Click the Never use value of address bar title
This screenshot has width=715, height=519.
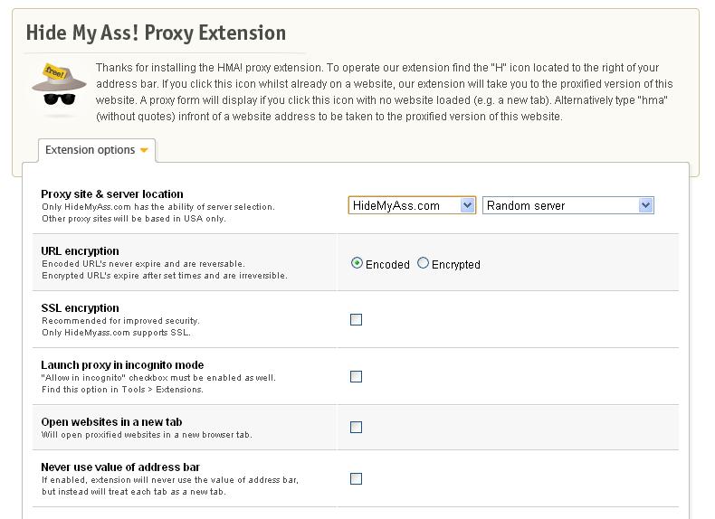120,467
